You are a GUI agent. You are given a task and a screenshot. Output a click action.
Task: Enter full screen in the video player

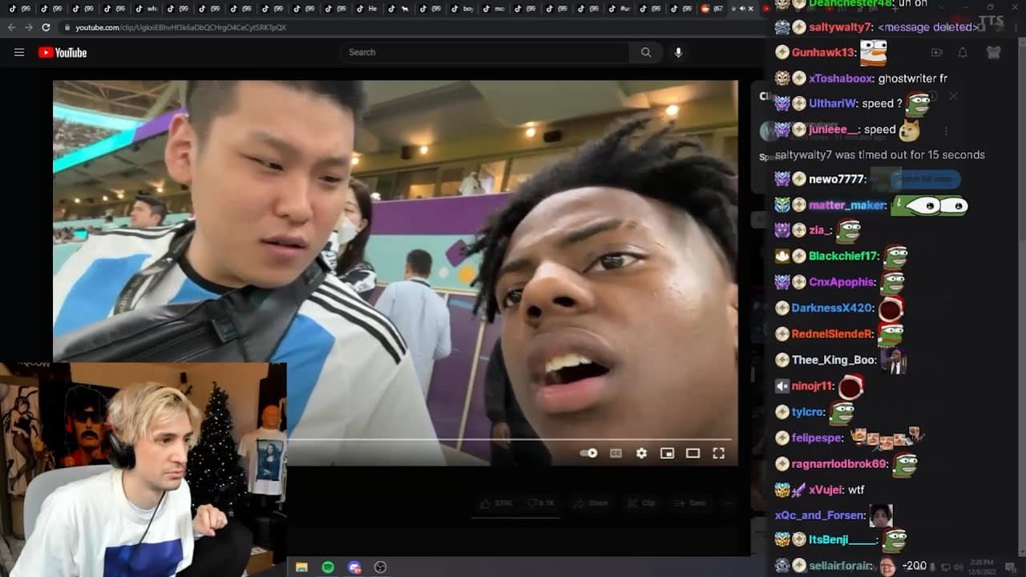click(718, 453)
